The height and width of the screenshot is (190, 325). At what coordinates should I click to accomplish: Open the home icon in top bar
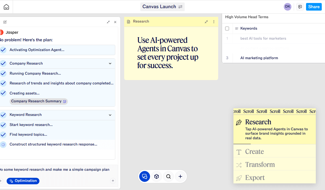[x=6, y=7]
